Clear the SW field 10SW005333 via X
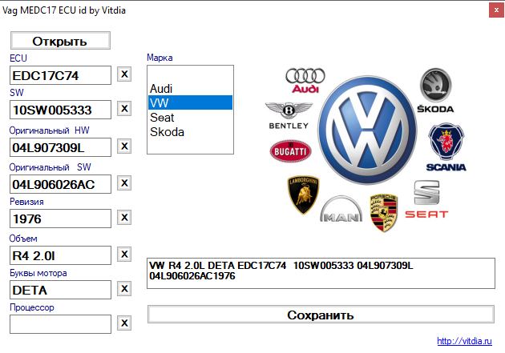Image resolution: width=505 pixels, height=353 pixels. 124,109
